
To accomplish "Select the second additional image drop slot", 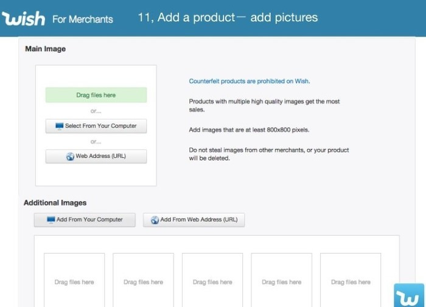I will (x=144, y=280).
